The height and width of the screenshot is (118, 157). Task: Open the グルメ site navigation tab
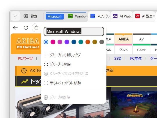tap(124, 50)
